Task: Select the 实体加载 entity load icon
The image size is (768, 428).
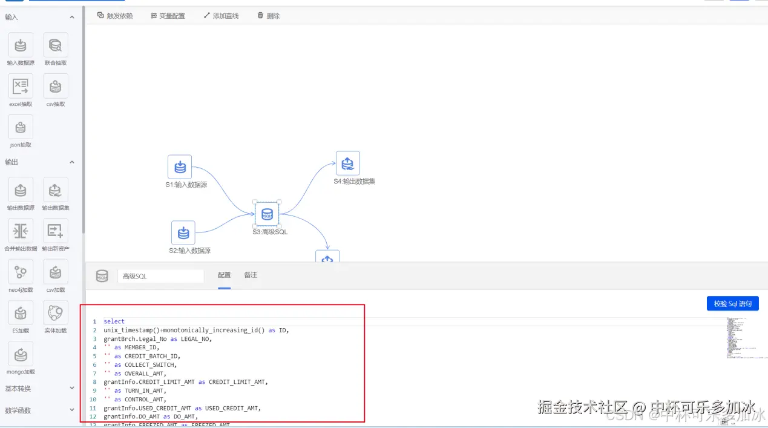Action: [55, 313]
